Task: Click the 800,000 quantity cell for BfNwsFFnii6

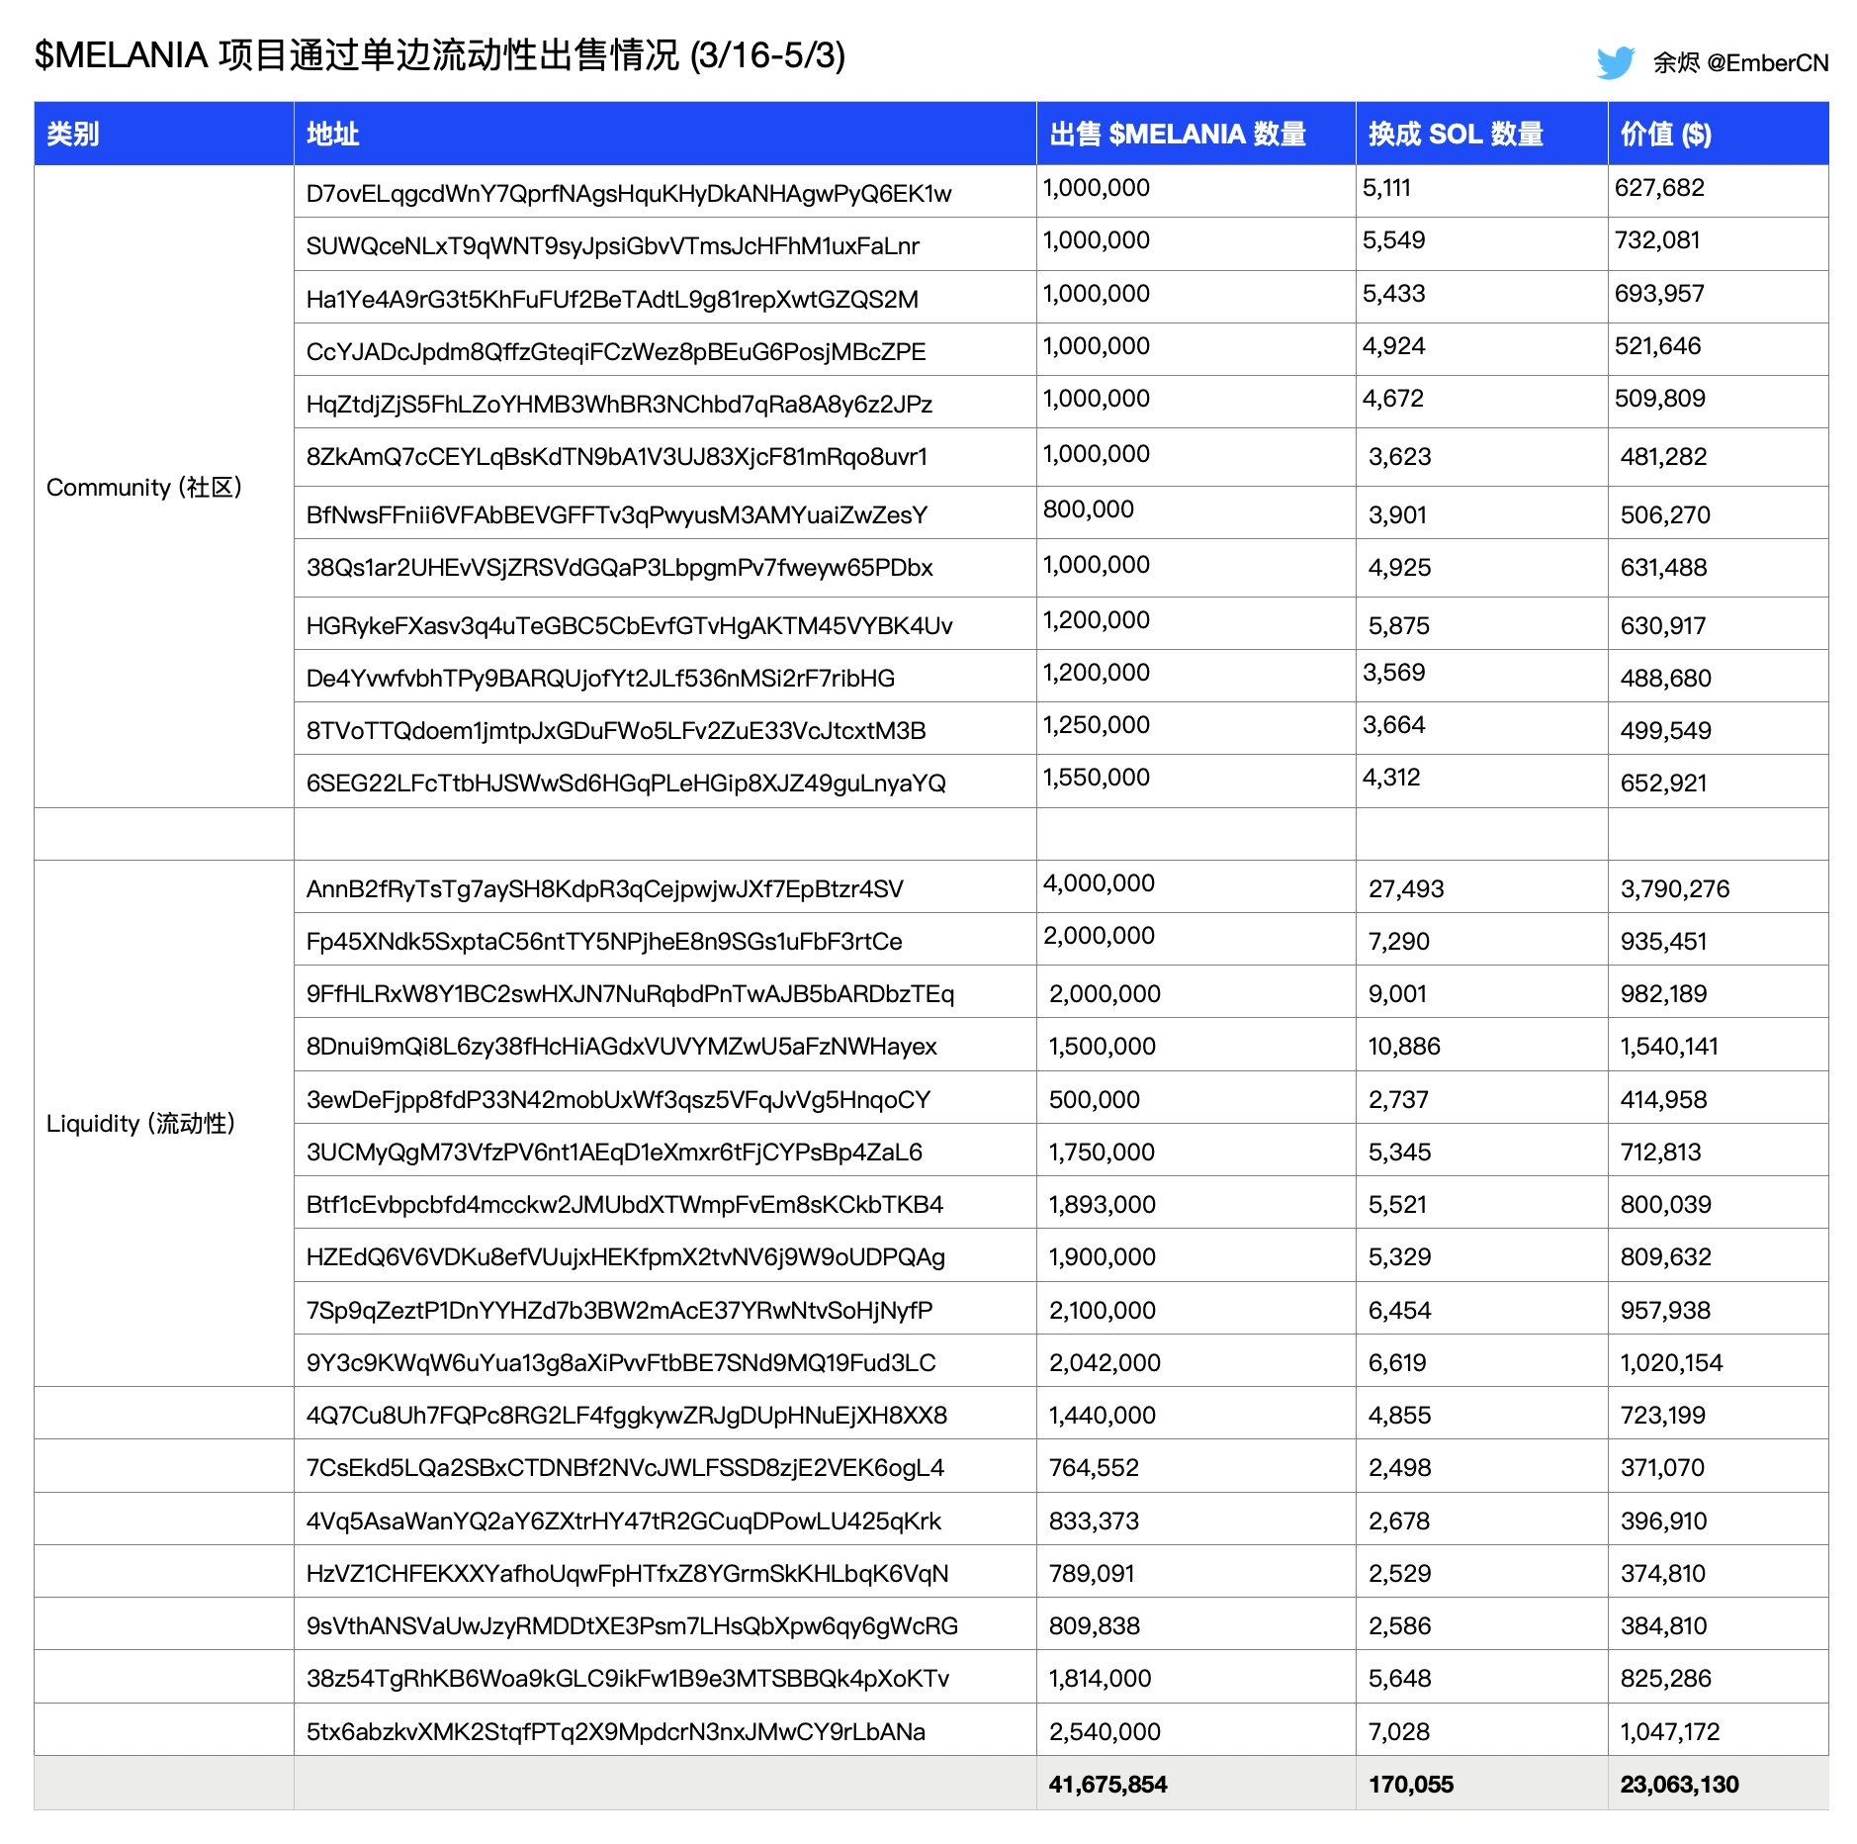Action: click(x=1090, y=508)
